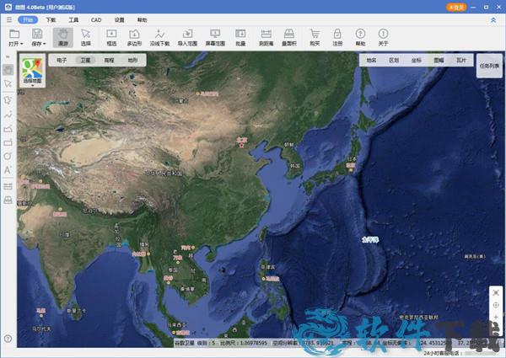Open the 工具 menu tab

73,20
